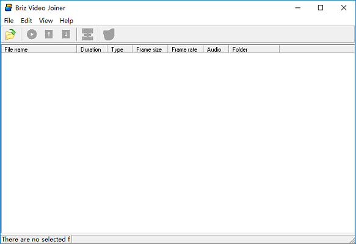Open the Edit menu
356x244 pixels.
(x=26, y=21)
